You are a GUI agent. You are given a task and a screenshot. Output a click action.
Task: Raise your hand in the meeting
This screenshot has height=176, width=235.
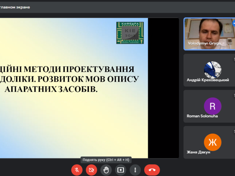click(x=106, y=170)
